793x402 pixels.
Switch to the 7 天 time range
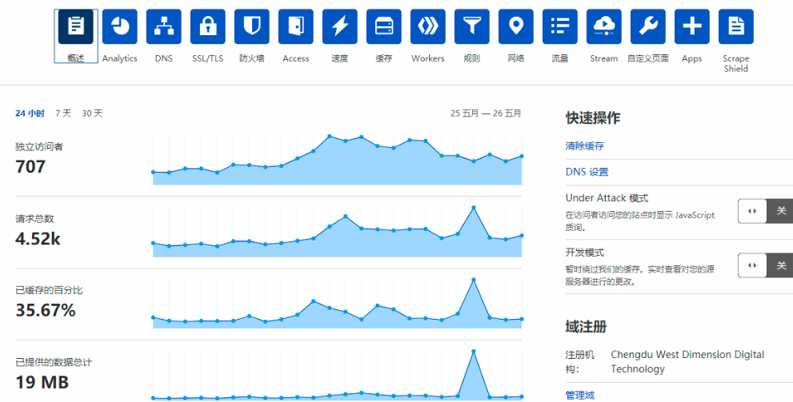63,113
